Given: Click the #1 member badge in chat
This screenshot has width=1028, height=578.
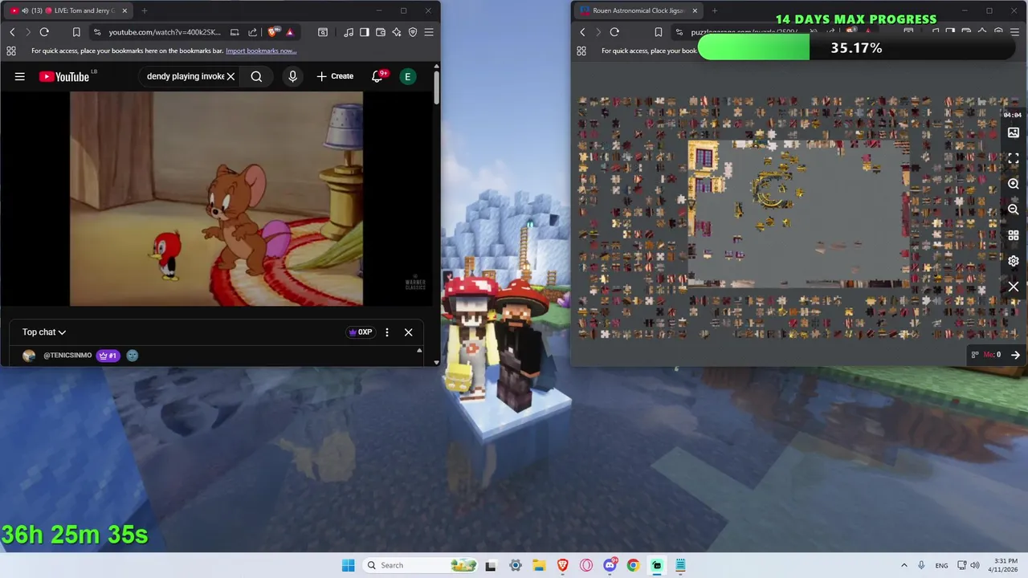Looking at the screenshot, I should tap(108, 356).
